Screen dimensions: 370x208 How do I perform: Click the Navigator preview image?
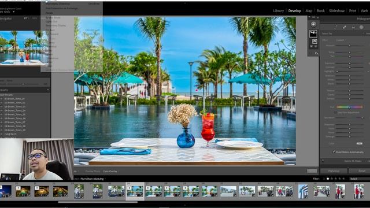(x=24, y=48)
